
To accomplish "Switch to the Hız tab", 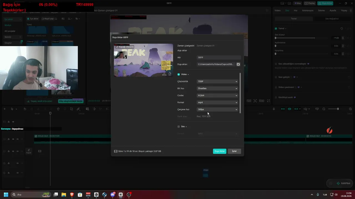I will click(296, 11).
